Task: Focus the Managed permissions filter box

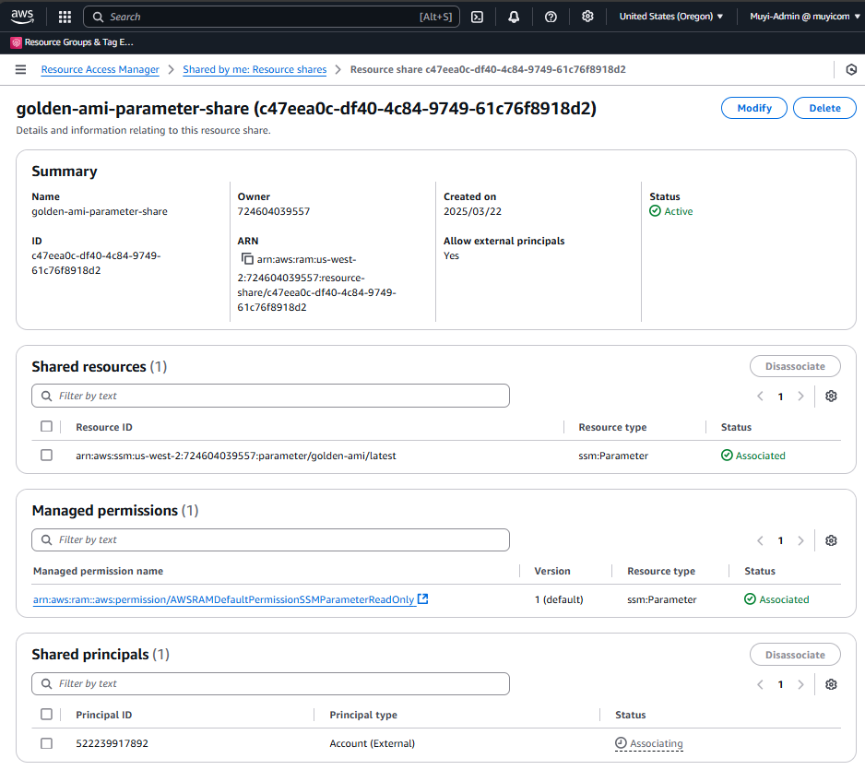Action: pos(270,540)
